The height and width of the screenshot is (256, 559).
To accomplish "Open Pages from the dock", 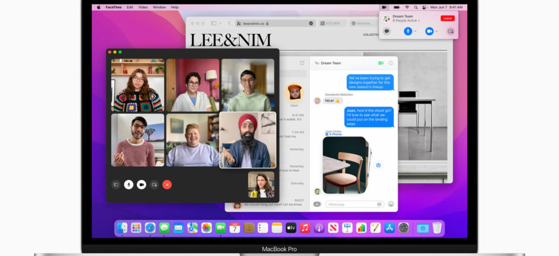I will [x=375, y=228].
